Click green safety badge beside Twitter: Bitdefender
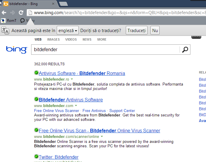Image resolution: width=206 pixels, height=162 pixels. coord(36,156)
